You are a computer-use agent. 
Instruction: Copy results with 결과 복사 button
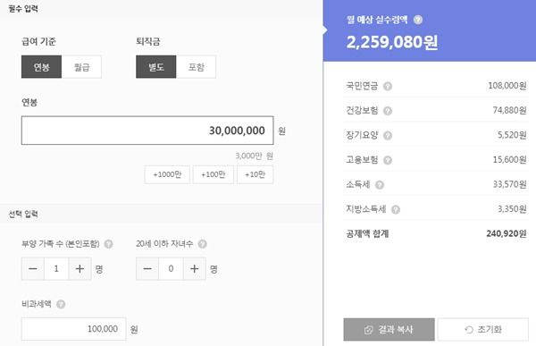389,330
